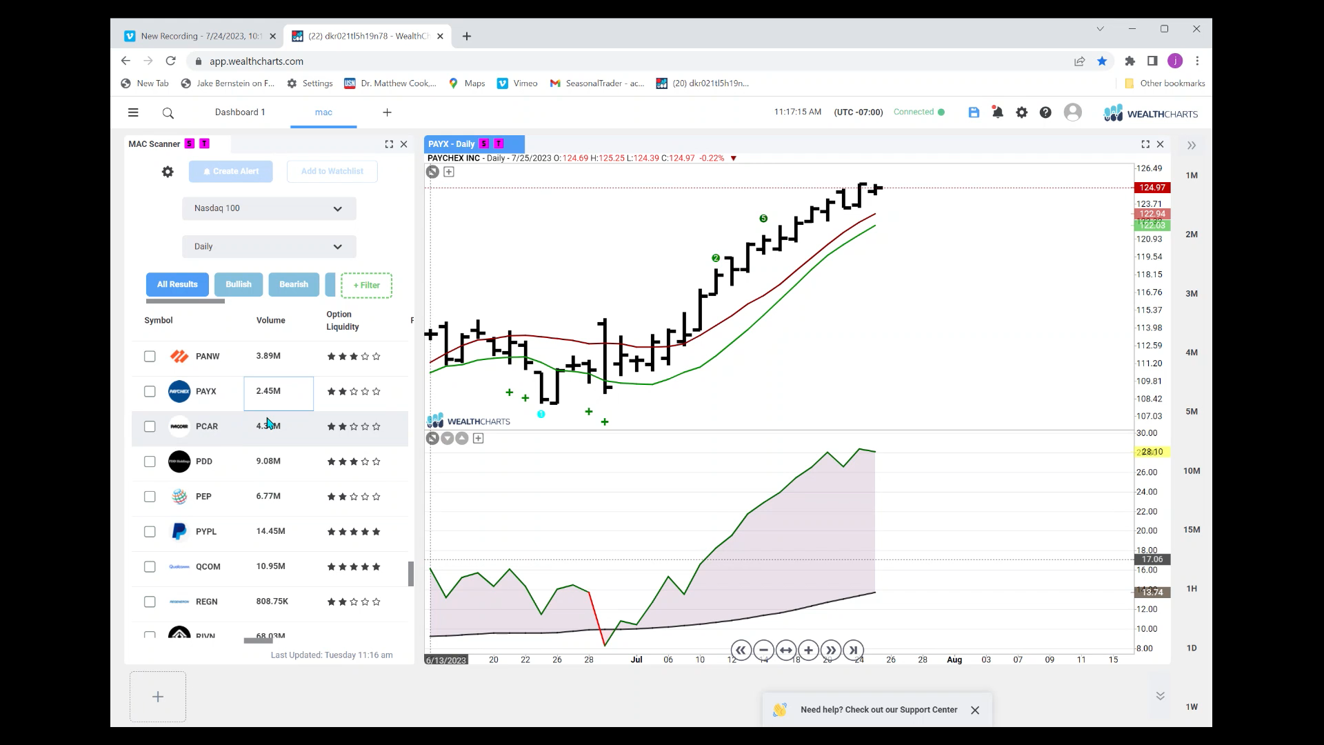Click the S badge on MAC Scanner title
This screenshot has width=1324, height=745.
click(190, 143)
